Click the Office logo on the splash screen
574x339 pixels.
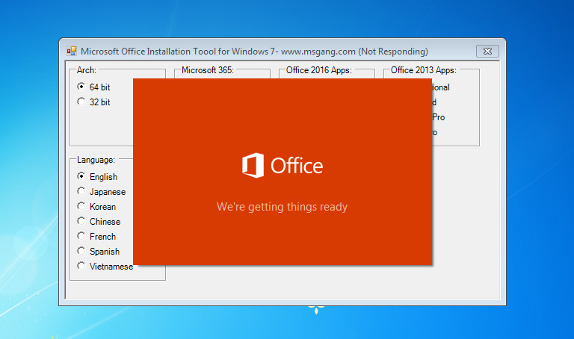point(283,166)
